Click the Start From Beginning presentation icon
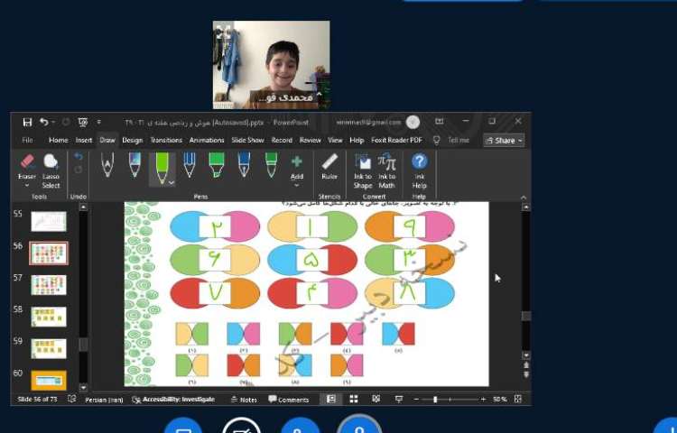677x433 pixels. 83,122
